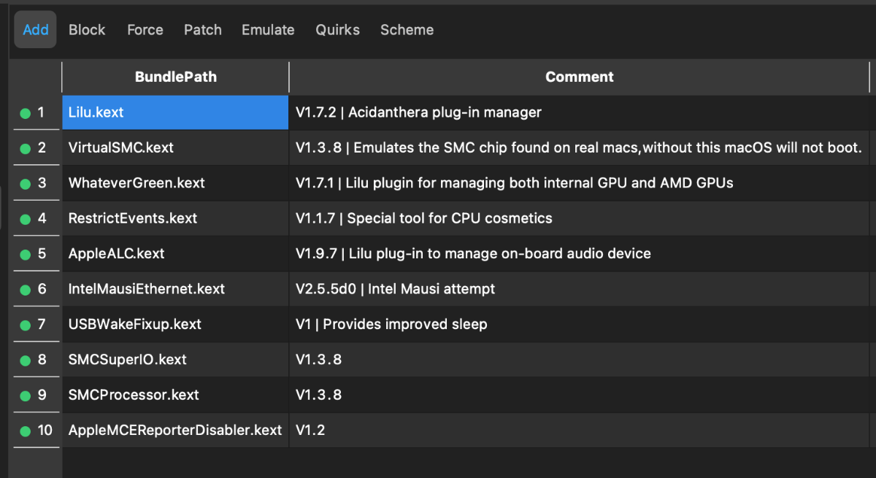876x478 pixels.
Task: Sort by BundlePath column header
Action: 175,77
